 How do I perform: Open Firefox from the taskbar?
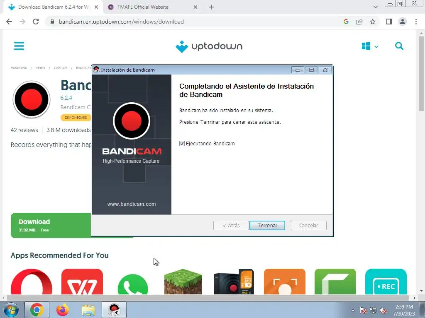click(x=63, y=310)
